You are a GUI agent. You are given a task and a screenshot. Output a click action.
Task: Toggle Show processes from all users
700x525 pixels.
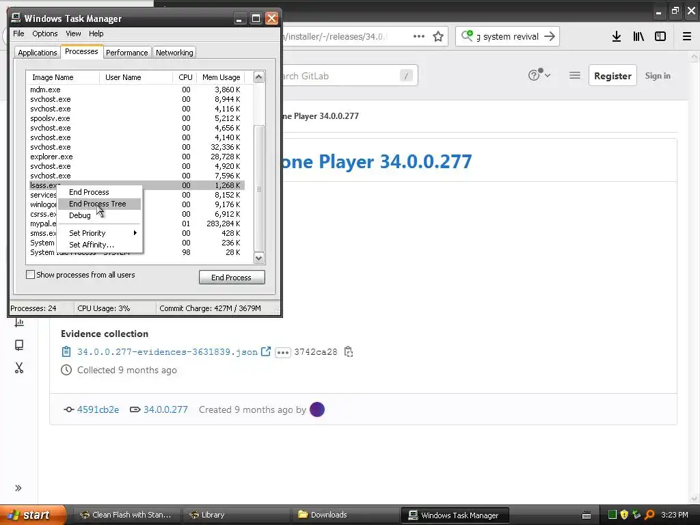point(30,275)
